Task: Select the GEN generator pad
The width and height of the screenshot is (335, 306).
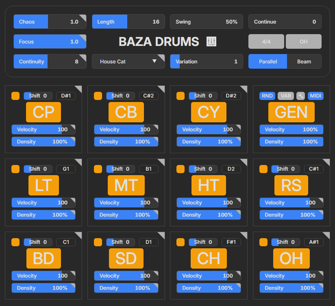Action: 291,112
